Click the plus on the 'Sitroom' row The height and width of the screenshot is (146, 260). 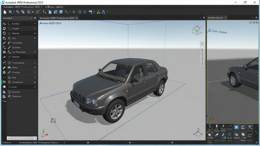click(35, 87)
